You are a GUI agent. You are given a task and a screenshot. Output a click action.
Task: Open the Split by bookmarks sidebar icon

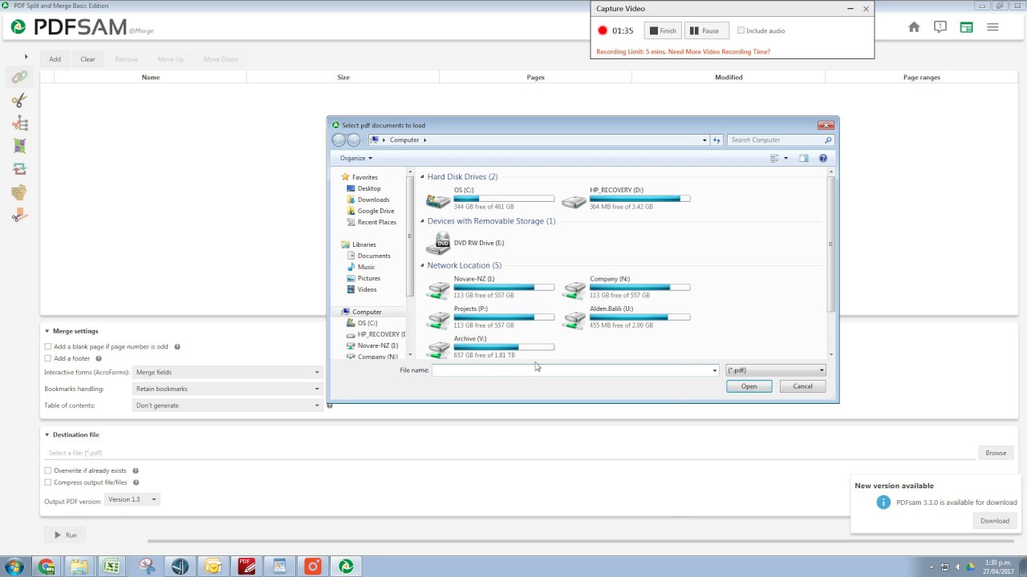point(19,123)
